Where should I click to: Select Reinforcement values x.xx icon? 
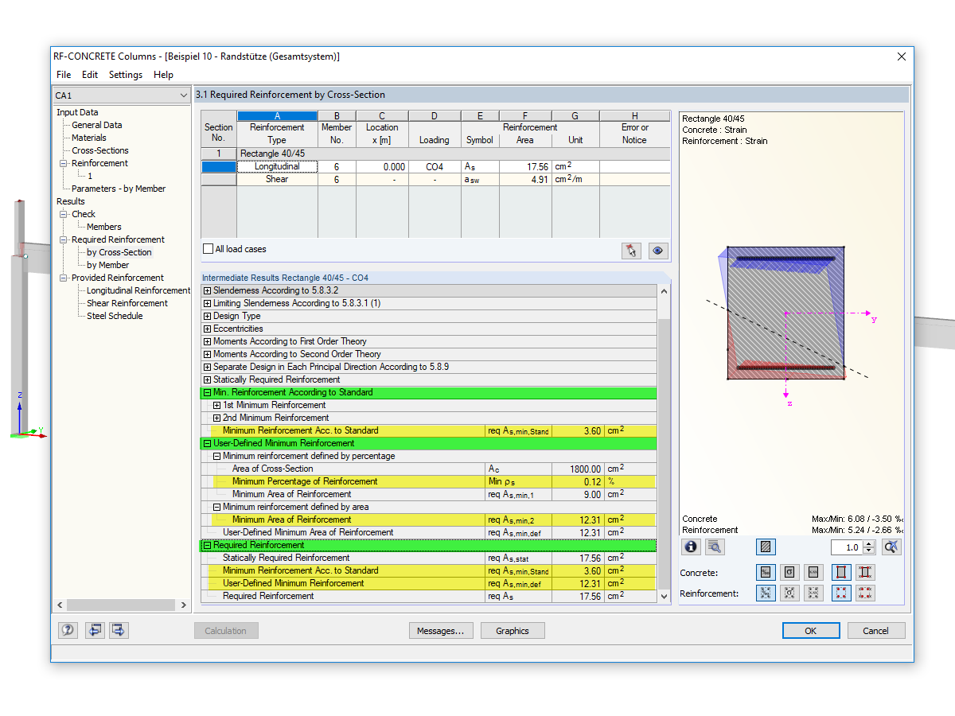click(813, 593)
